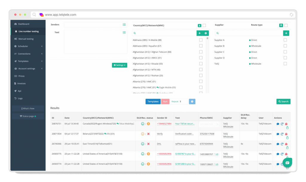Click download icon in Country/Network header

[199, 25]
